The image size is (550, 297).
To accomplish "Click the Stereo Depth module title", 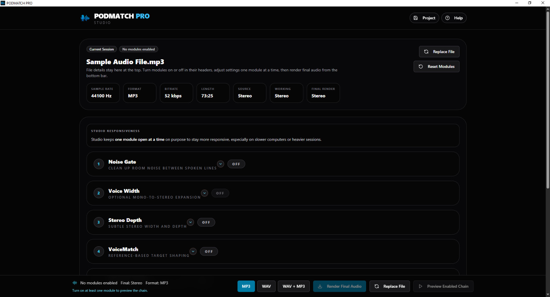I will [x=125, y=220].
